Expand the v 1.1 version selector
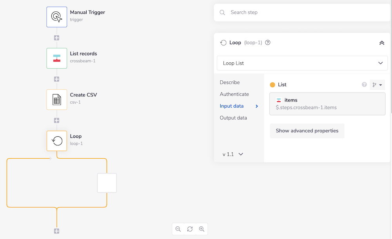The height and width of the screenshot is (239, 392). (x=233, y=154)
